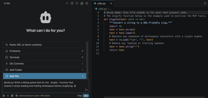Image resolution: width=208 pixels, height=98 pixels.
Task: Click the commit icon of Git Commits row
Action: 7,64
